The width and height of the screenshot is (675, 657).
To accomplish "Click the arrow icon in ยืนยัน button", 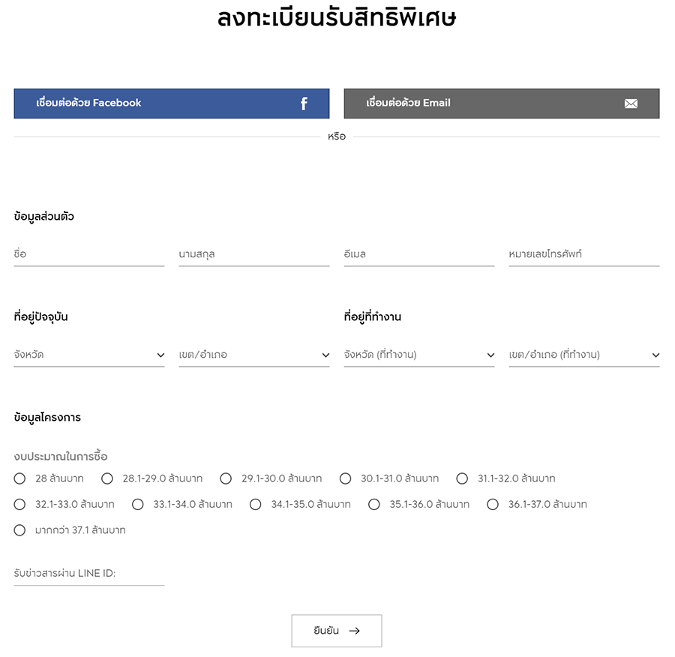I will click(355, 631).
